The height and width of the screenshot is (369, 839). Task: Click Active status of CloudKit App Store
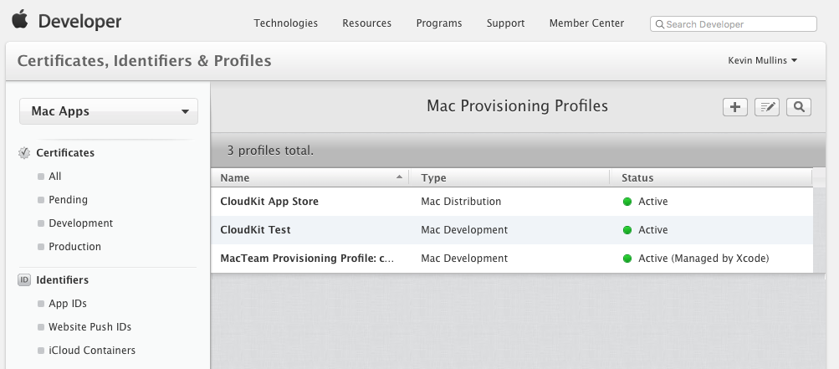[x=652, y=202]
